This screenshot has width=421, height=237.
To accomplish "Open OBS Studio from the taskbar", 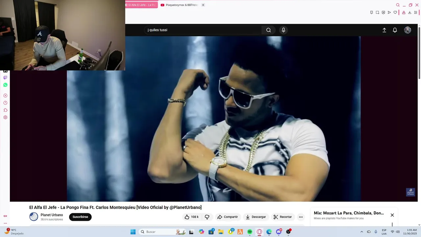I will 288,232.
